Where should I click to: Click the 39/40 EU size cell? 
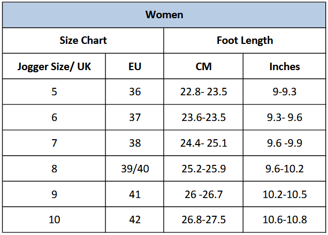[x=135, y=169]
